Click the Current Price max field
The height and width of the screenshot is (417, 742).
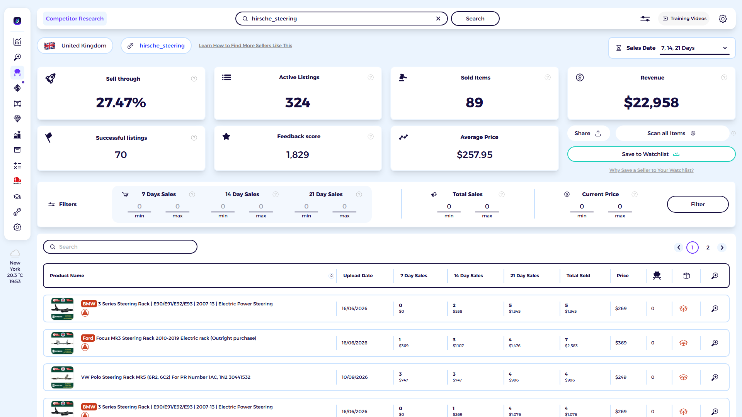[x=620, y=207]
